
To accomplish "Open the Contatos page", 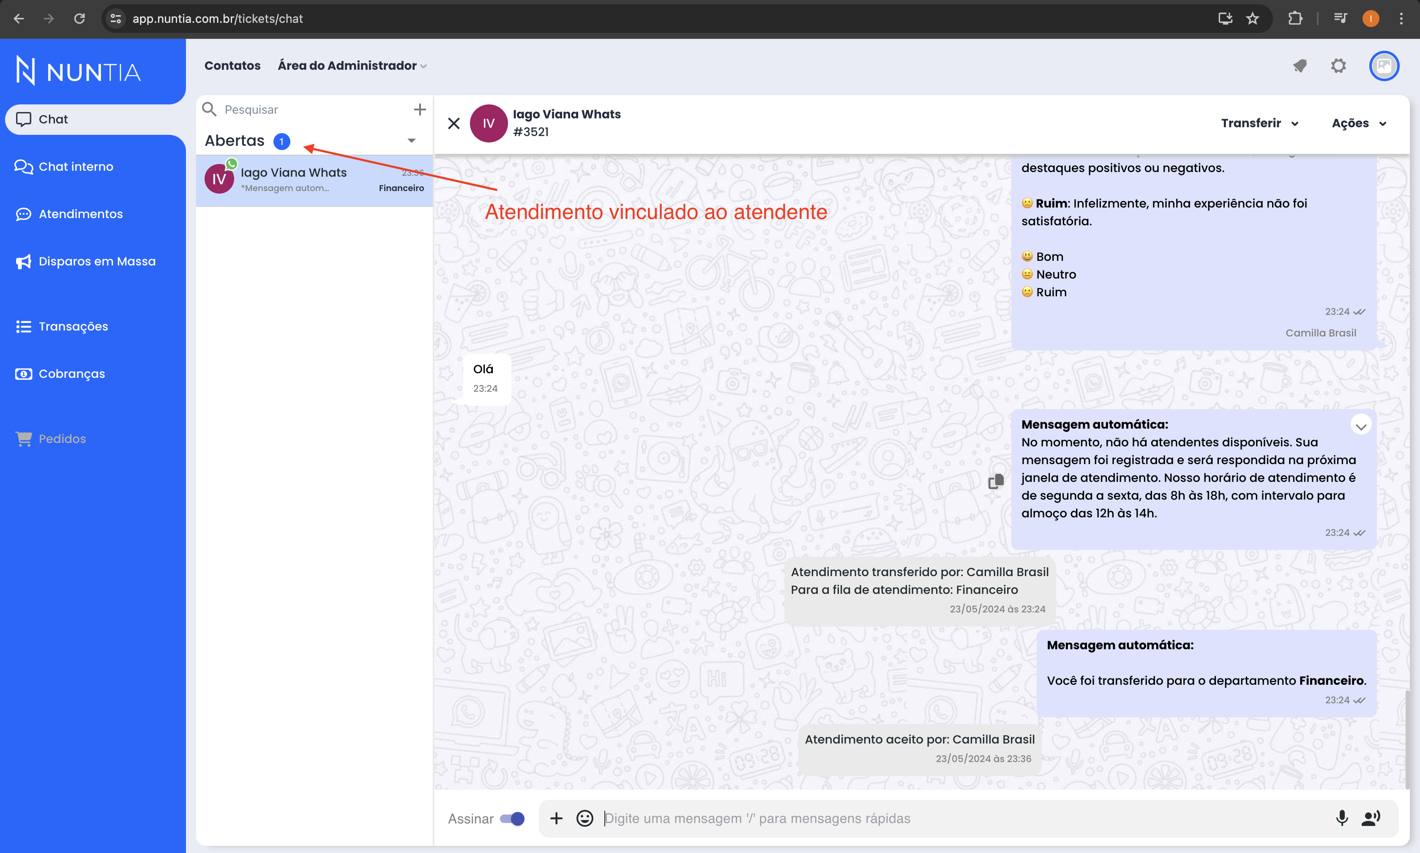I will tap(232, 66).
